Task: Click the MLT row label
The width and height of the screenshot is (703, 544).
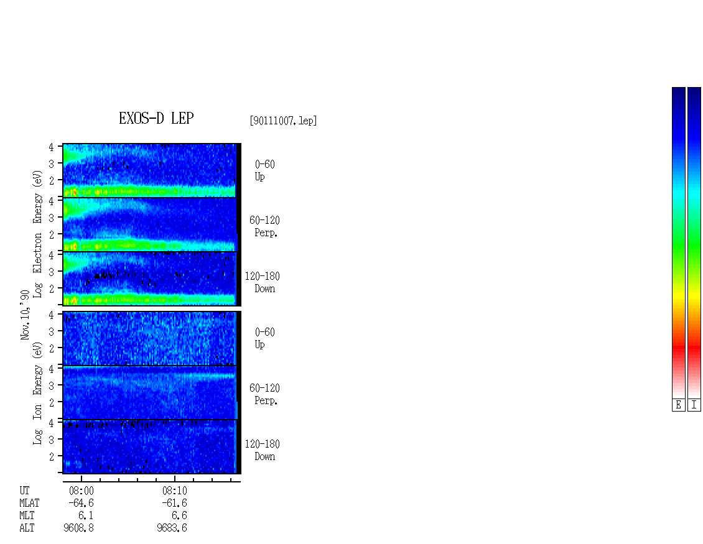Action: [x=27, y=515]
